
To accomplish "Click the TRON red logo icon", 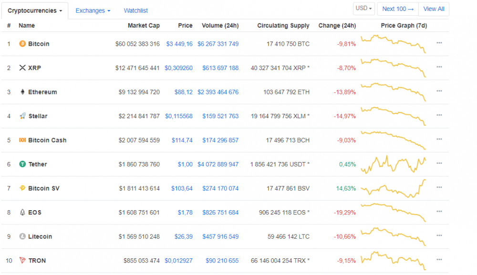I will 22,260.
